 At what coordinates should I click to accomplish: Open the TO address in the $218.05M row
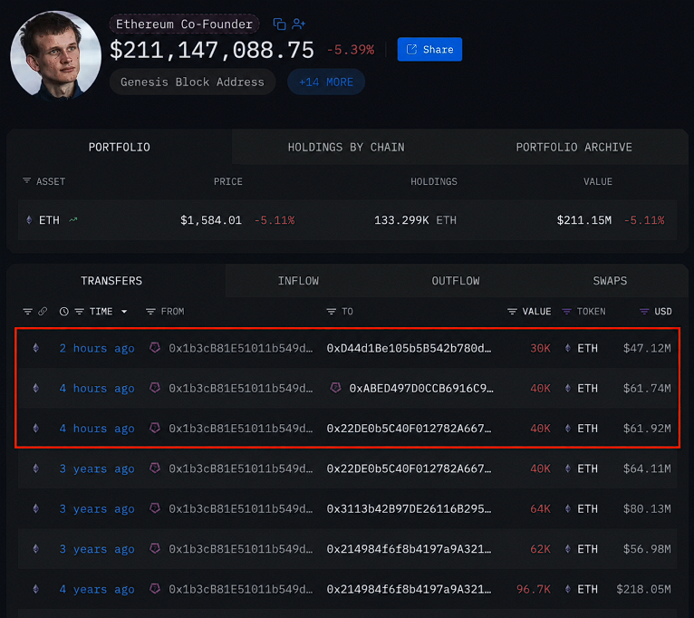pyautogui.click(x=409, y=589)
